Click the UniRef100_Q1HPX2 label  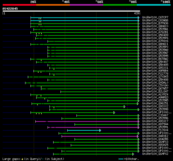tap(155, 154)
